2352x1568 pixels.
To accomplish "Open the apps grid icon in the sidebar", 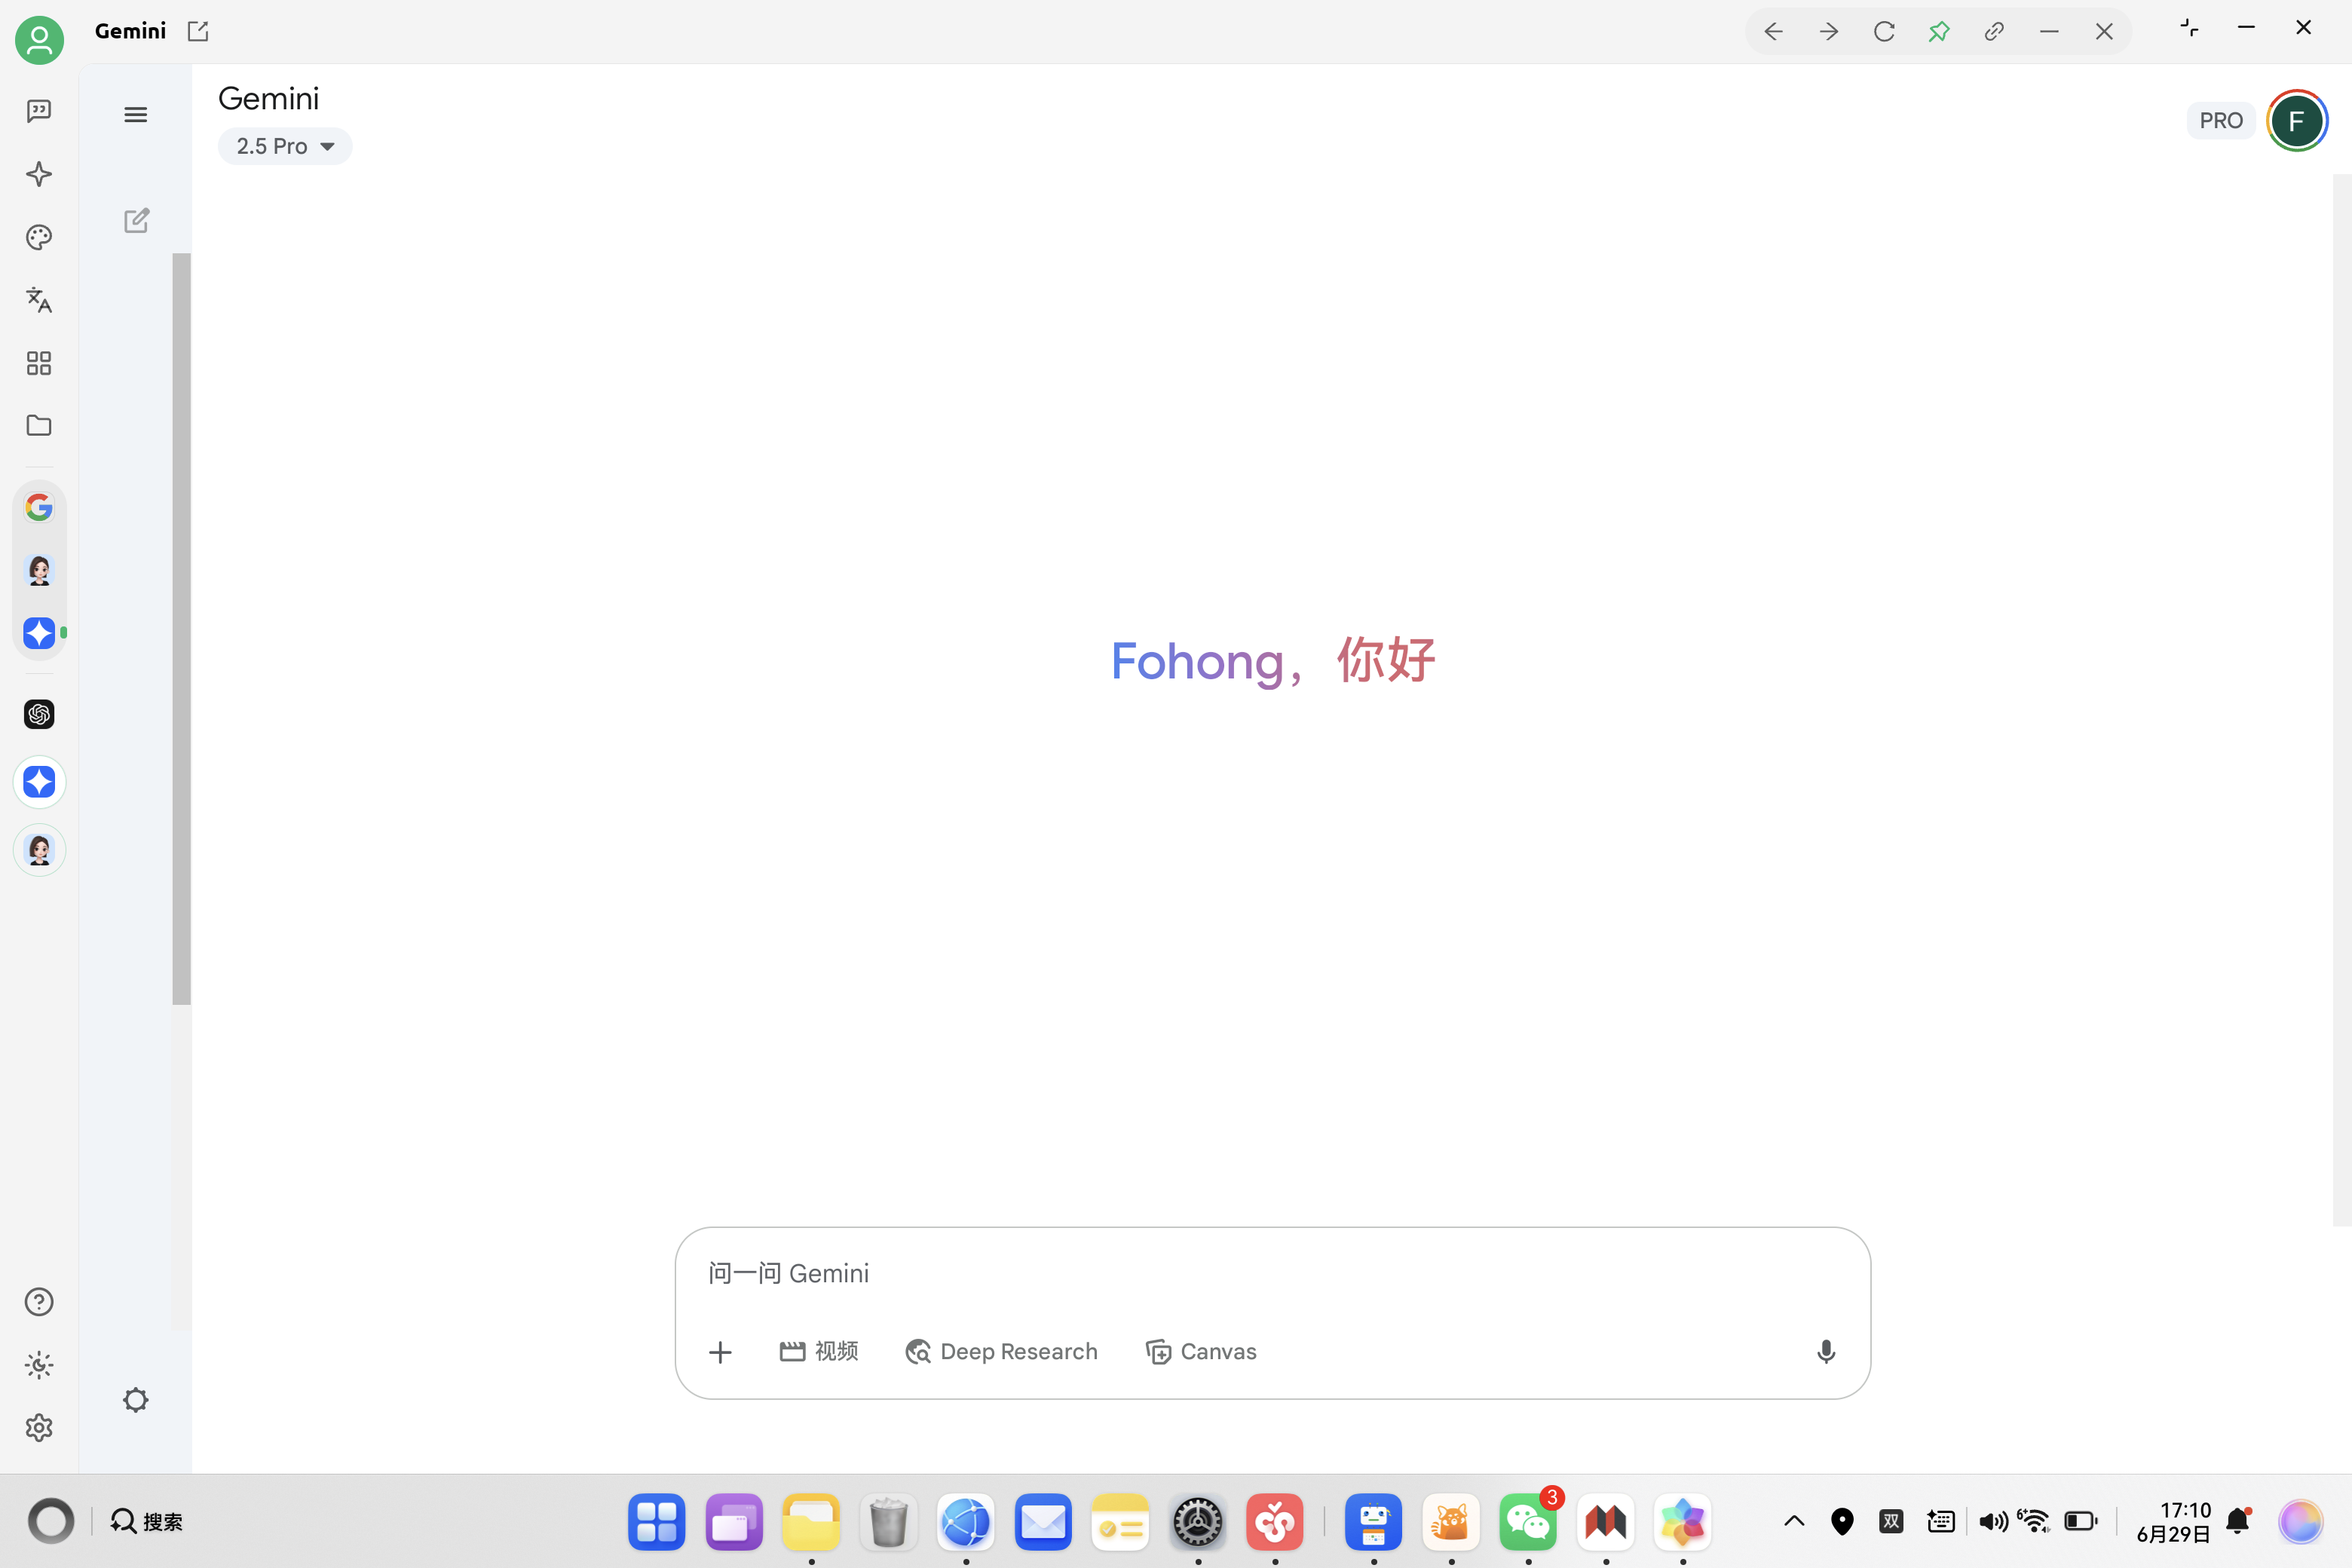I will pyautogui.click(x=39, y=363).
